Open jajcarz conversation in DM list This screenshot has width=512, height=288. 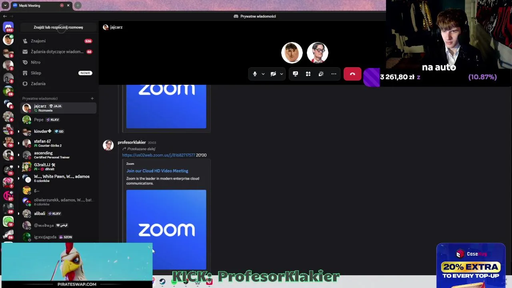(58, 108)
